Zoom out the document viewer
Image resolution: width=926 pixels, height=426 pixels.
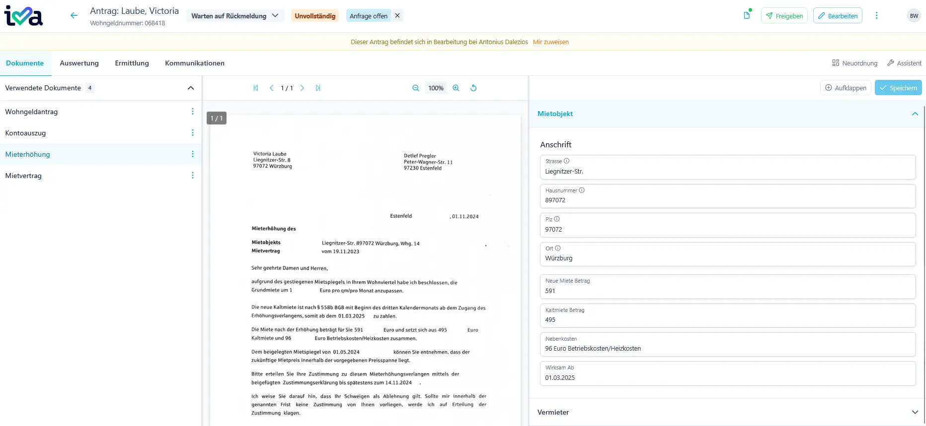point(416,88)
